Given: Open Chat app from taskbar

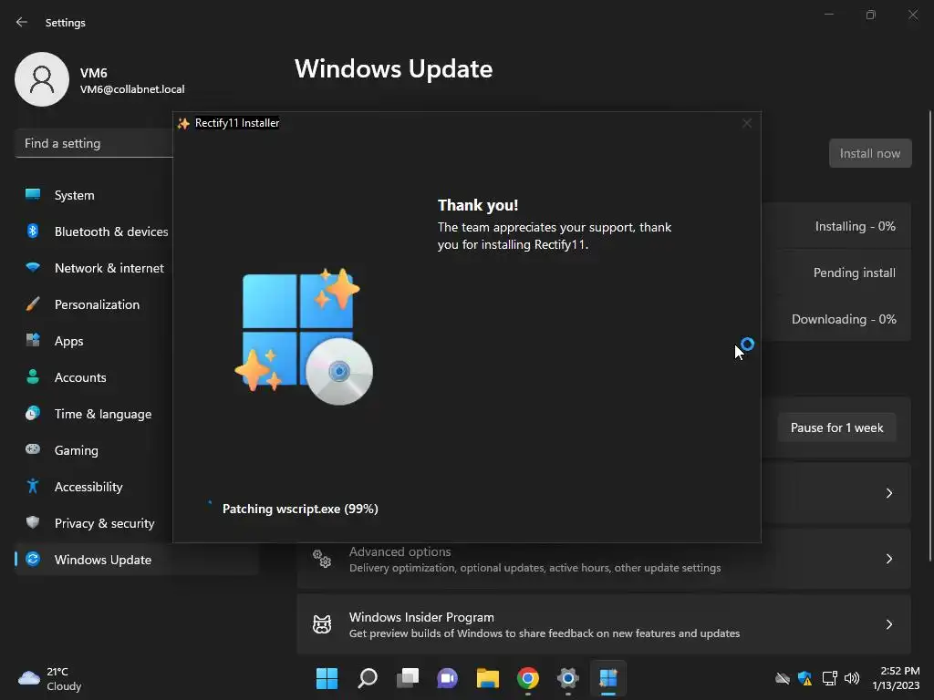Looking at the screenshot, I should [447, 678].
